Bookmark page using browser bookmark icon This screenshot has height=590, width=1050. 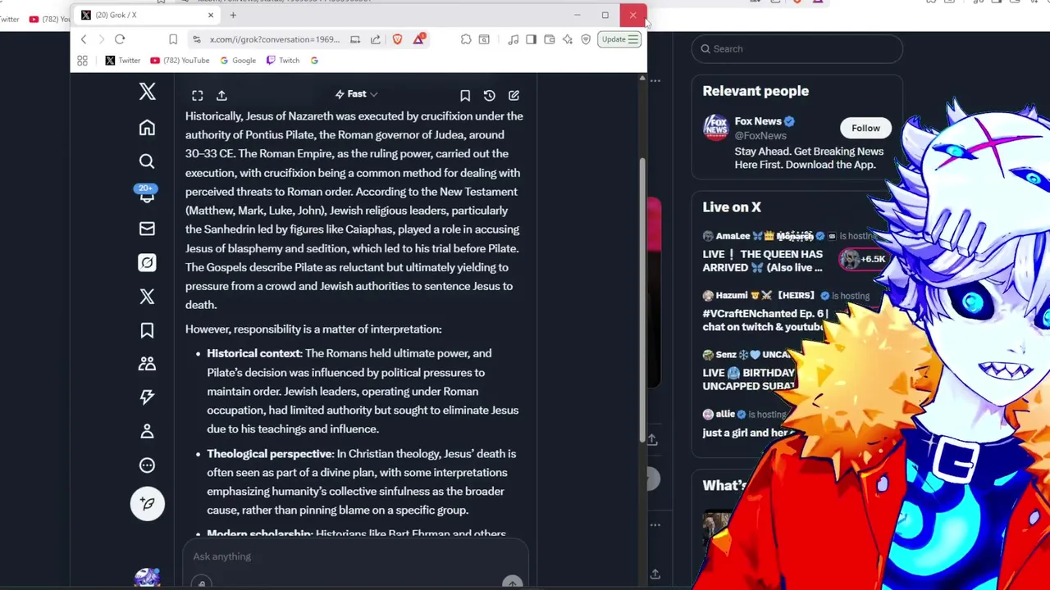point(173,39)
